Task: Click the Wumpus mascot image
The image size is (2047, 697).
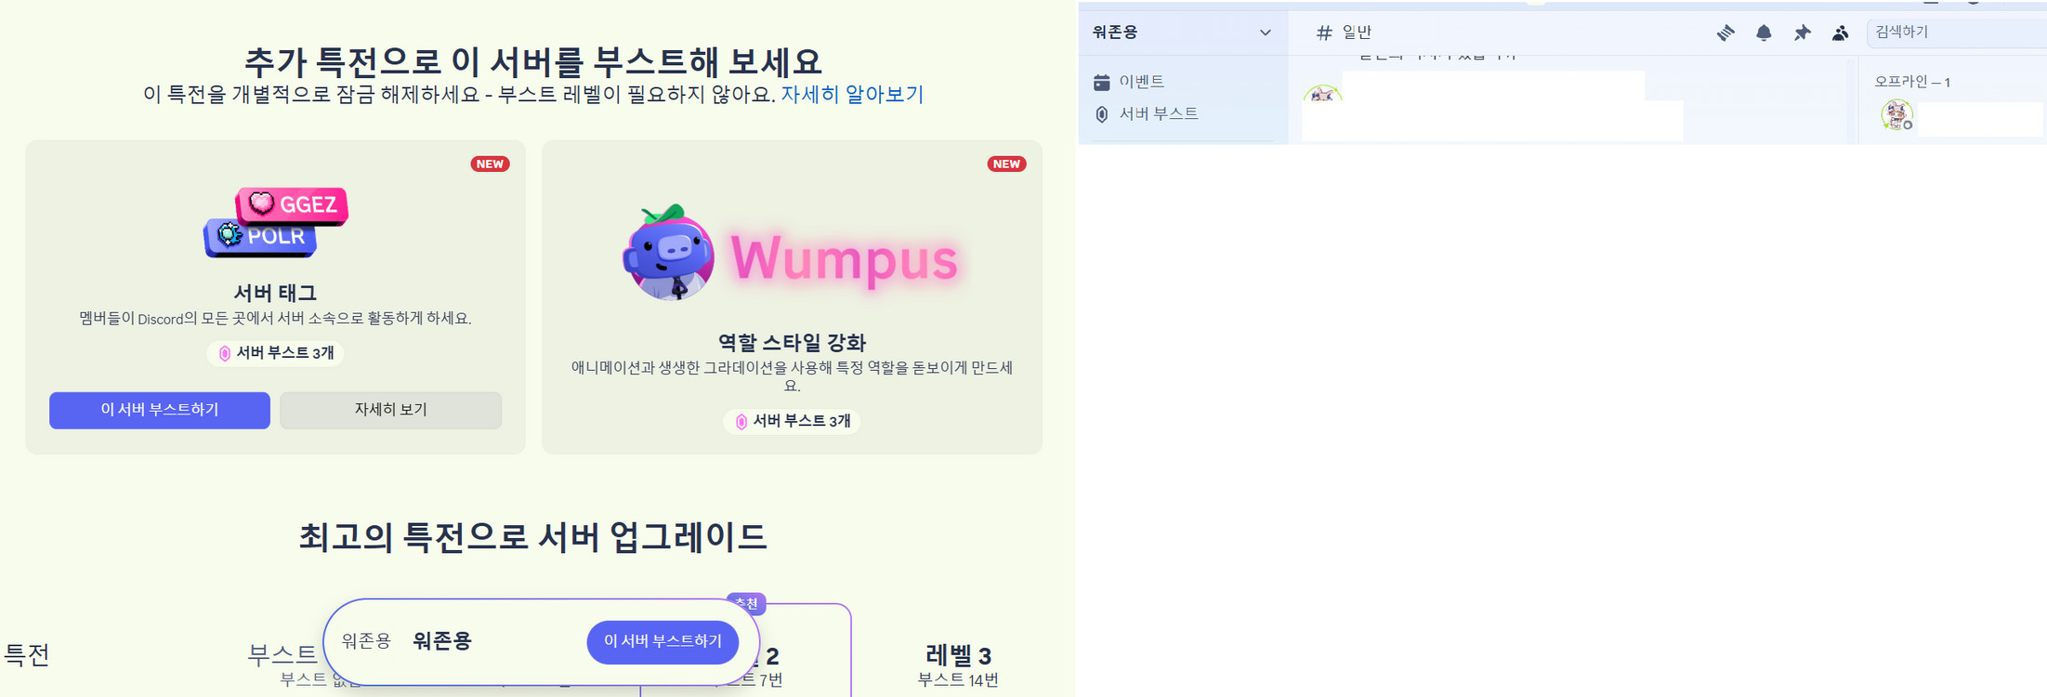Action: (x=669, y=253)
